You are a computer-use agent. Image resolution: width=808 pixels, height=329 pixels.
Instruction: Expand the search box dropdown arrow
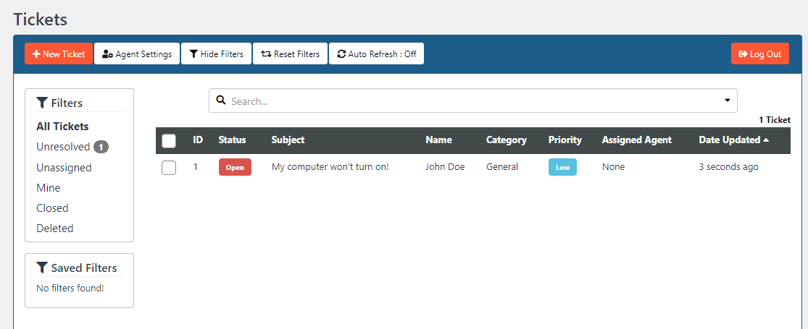[727, 101]
